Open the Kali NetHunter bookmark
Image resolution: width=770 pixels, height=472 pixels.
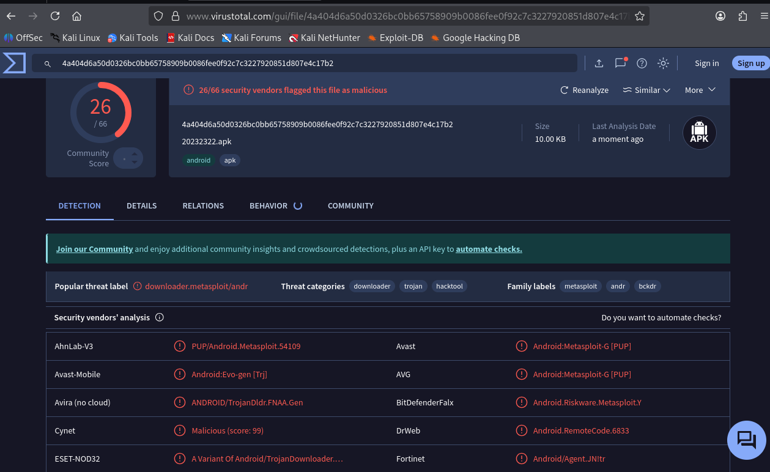[325, 38]
